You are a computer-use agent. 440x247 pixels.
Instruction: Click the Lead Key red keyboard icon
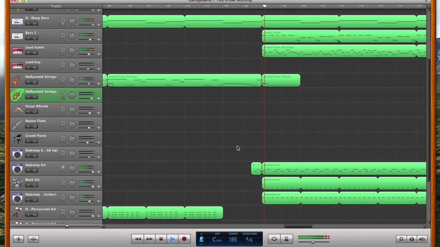pyautogui.click(x=17, y=66)
